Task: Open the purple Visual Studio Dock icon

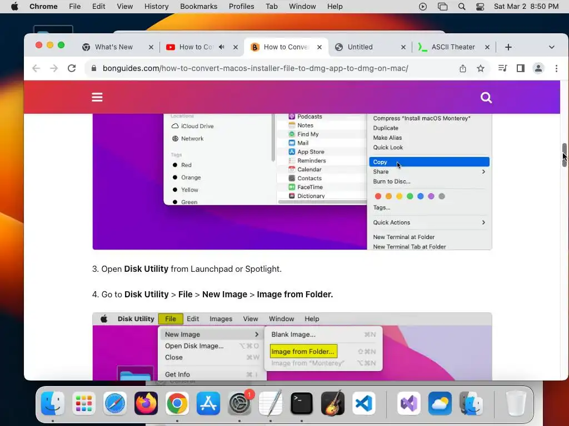Action: coord(408,403)
